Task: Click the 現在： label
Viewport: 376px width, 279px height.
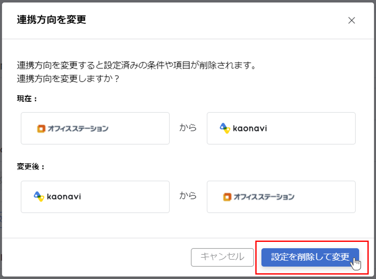Action: coord(27,99)
